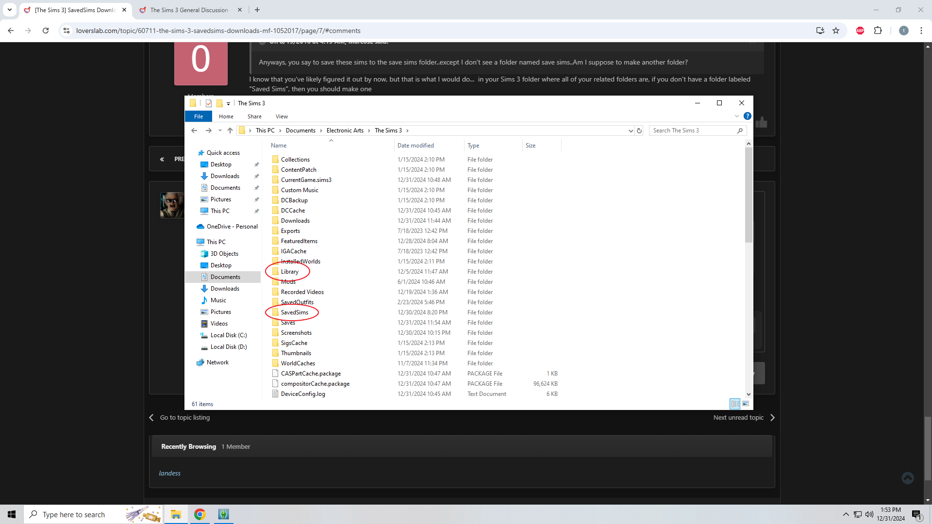Select the DeviceConfig.log file
The height and width of the screenshot is (524, 932).
pos(303,394)
